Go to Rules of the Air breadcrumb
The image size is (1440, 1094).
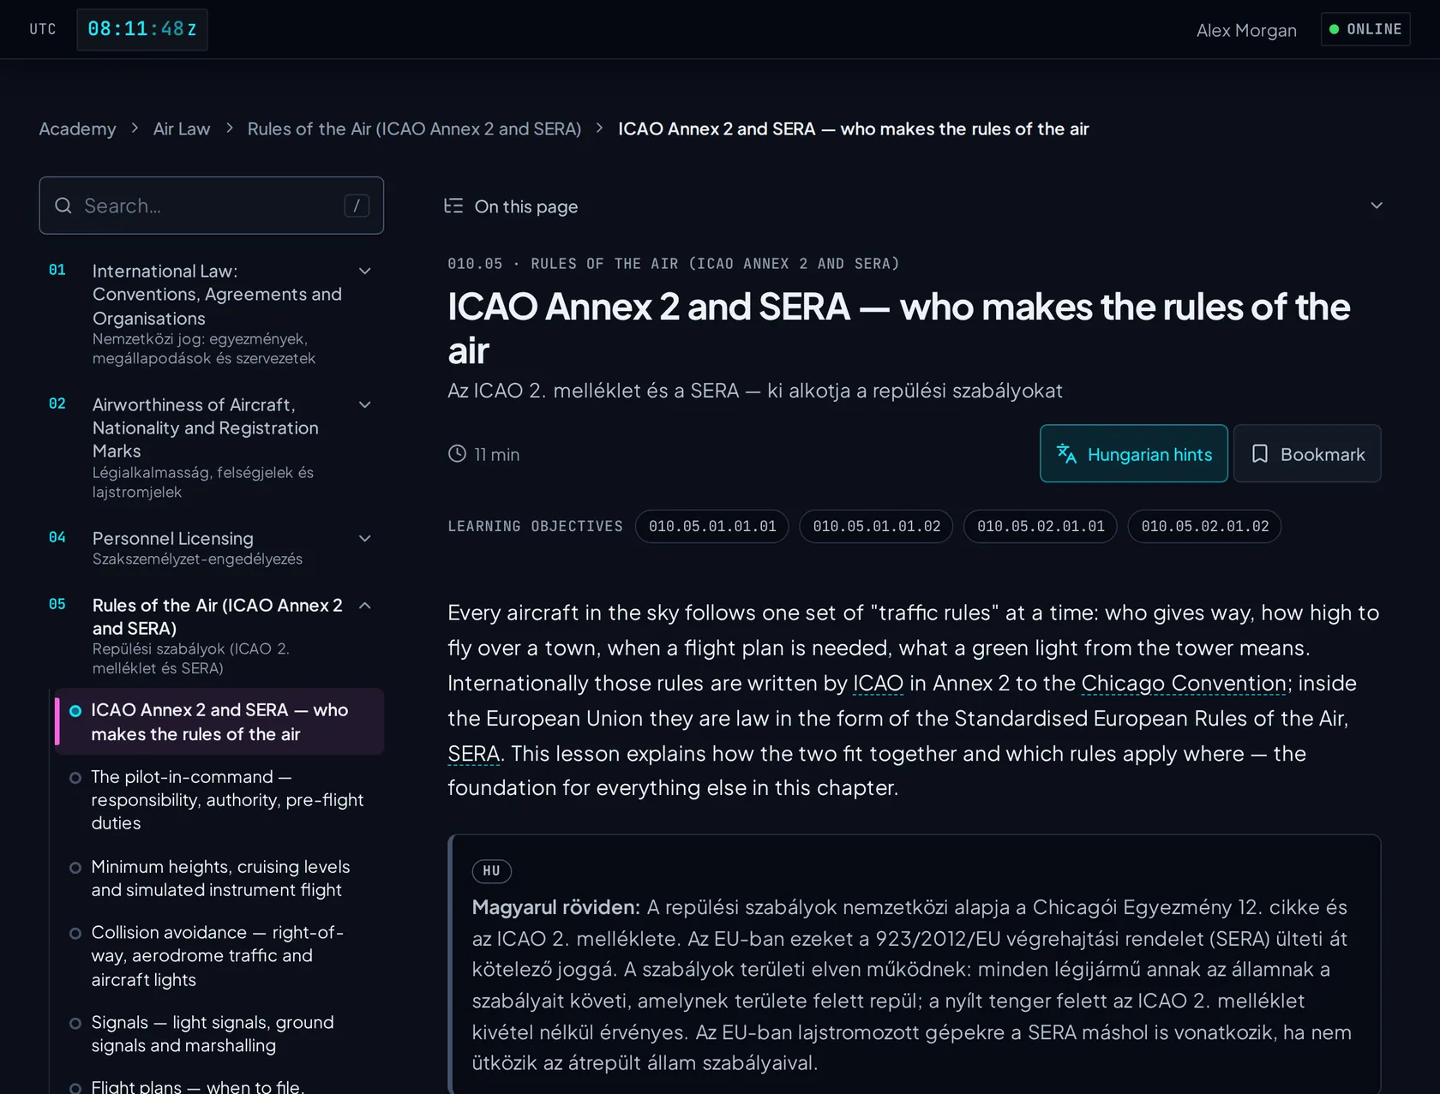coord(414,129)
